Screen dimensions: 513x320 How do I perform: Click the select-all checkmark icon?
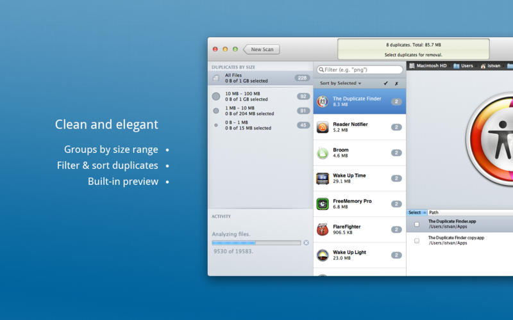386,83
